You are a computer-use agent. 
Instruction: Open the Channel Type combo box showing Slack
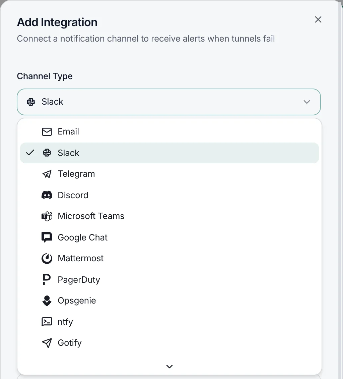click(x=169, y=102)
